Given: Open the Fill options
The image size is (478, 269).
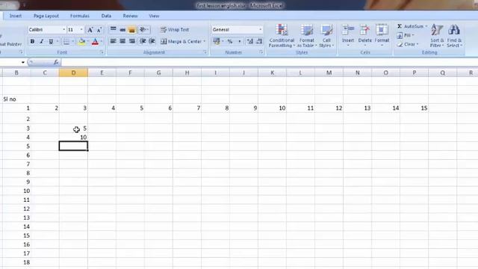Looking at the screenshot, I should (x=406, y=35).
